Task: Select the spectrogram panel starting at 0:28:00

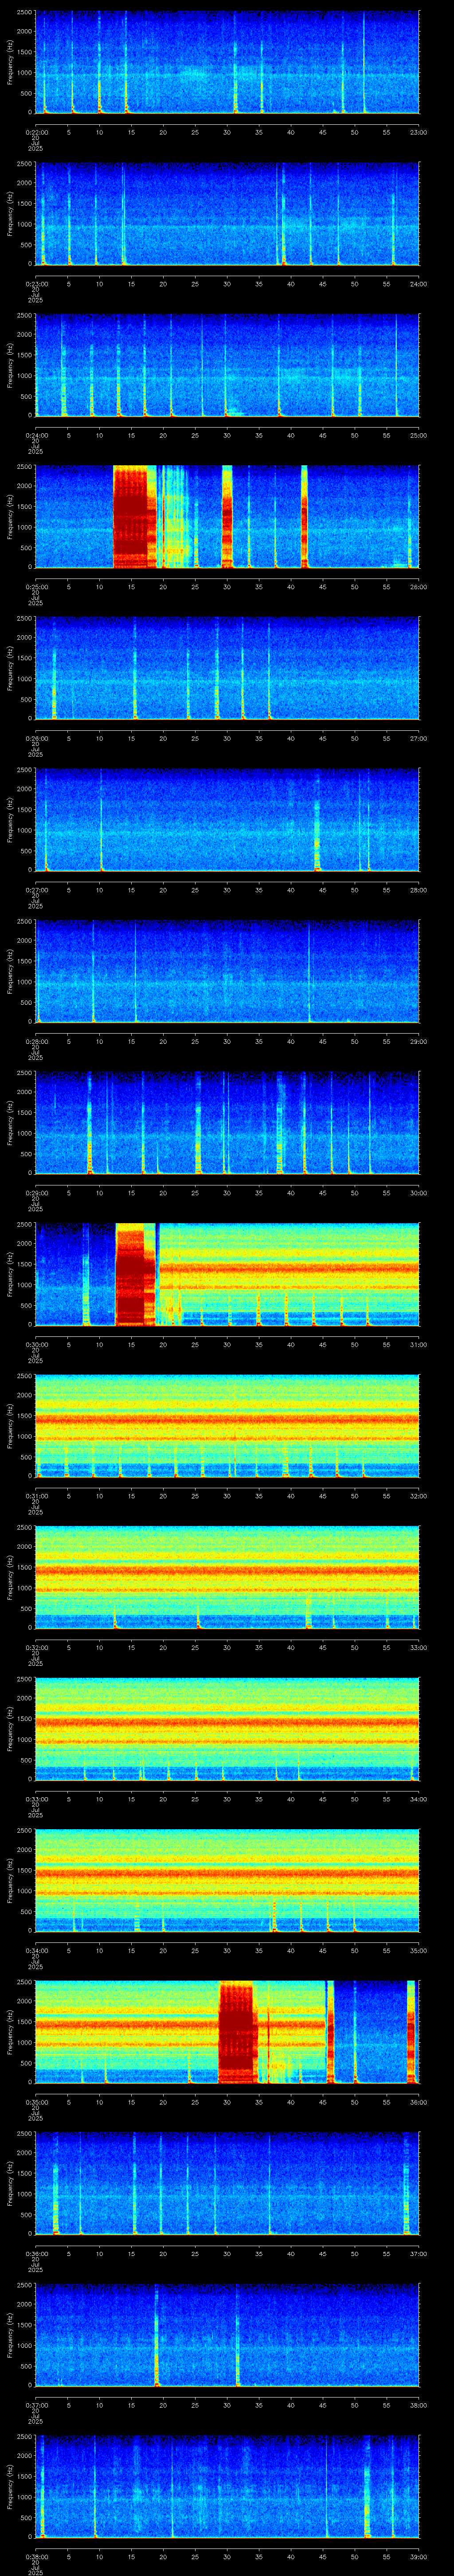Action: point(227,971)
